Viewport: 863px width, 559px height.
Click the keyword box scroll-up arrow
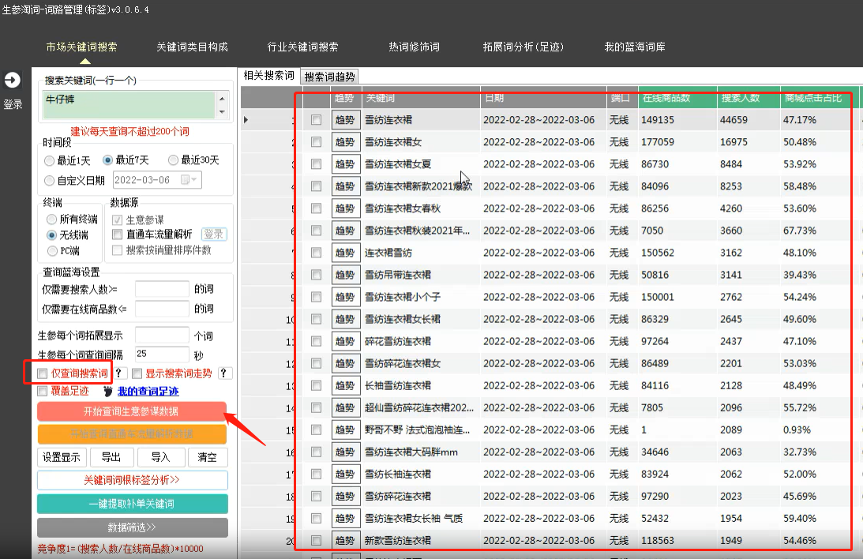pyautogui.click(x=222, y=99)
